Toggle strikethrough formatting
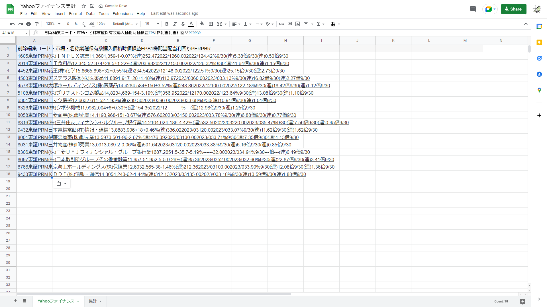547x307 pixels. point(183,24)
